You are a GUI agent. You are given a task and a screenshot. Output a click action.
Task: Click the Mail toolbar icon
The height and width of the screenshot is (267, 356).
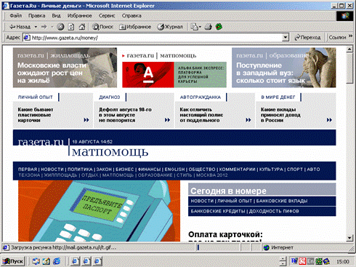(195, 27)
